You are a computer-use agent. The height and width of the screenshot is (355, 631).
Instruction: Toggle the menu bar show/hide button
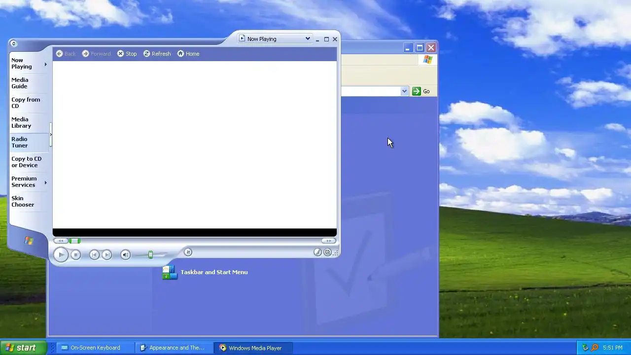tap(13, 43)
